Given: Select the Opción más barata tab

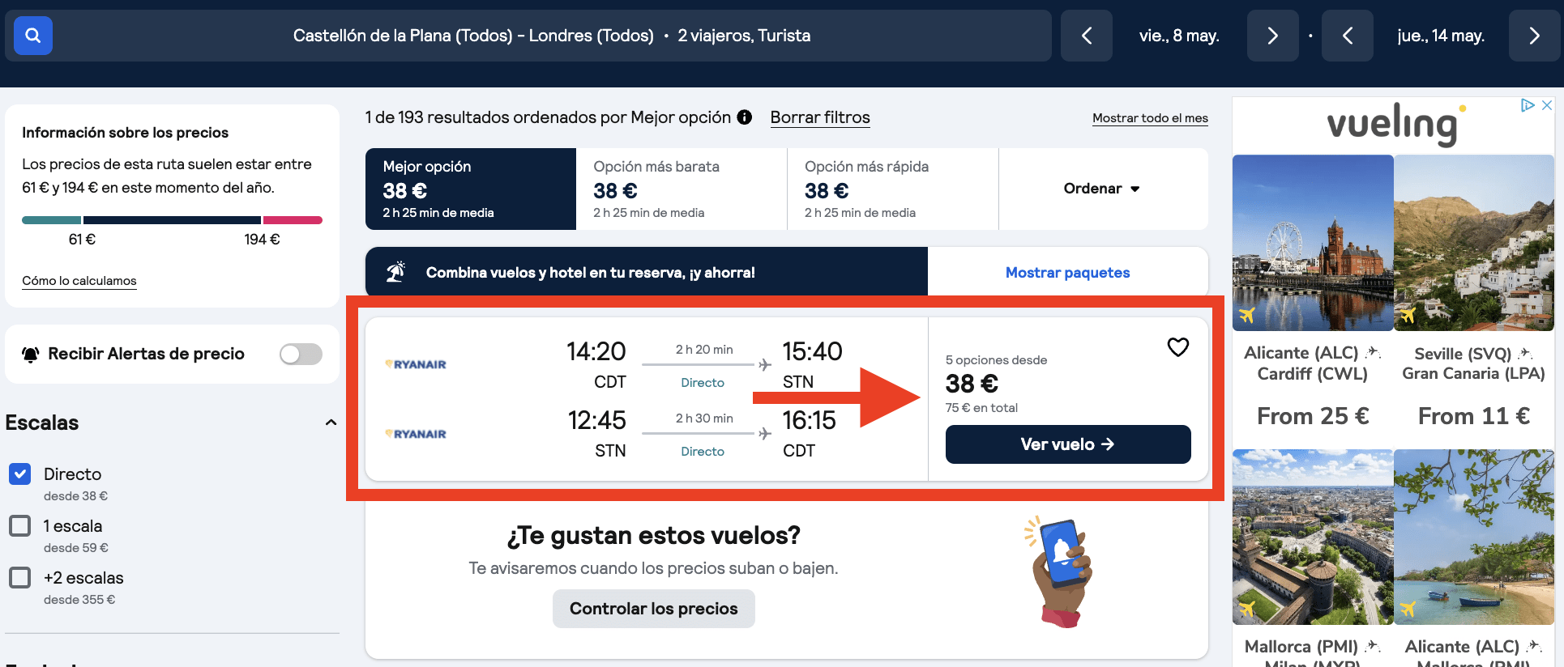Looking at the screenshot, I should [682, 189].
